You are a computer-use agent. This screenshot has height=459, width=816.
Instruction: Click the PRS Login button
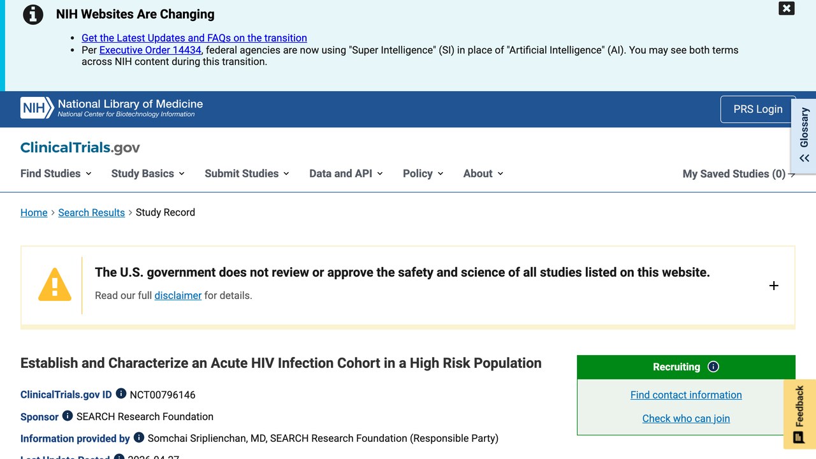(x=758, y=109)
